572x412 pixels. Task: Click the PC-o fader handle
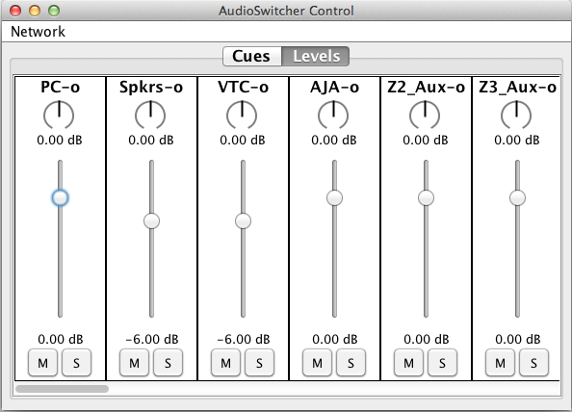click(x=61, y=198)
